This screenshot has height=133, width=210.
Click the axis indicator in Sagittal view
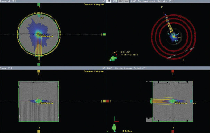tap(116, 119)
